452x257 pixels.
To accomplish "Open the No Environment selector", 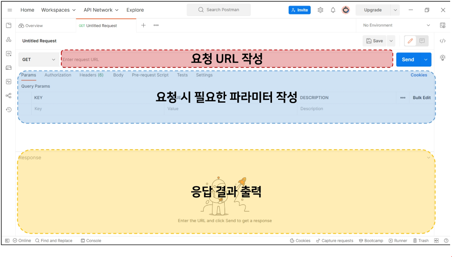I will pos(396,26).
